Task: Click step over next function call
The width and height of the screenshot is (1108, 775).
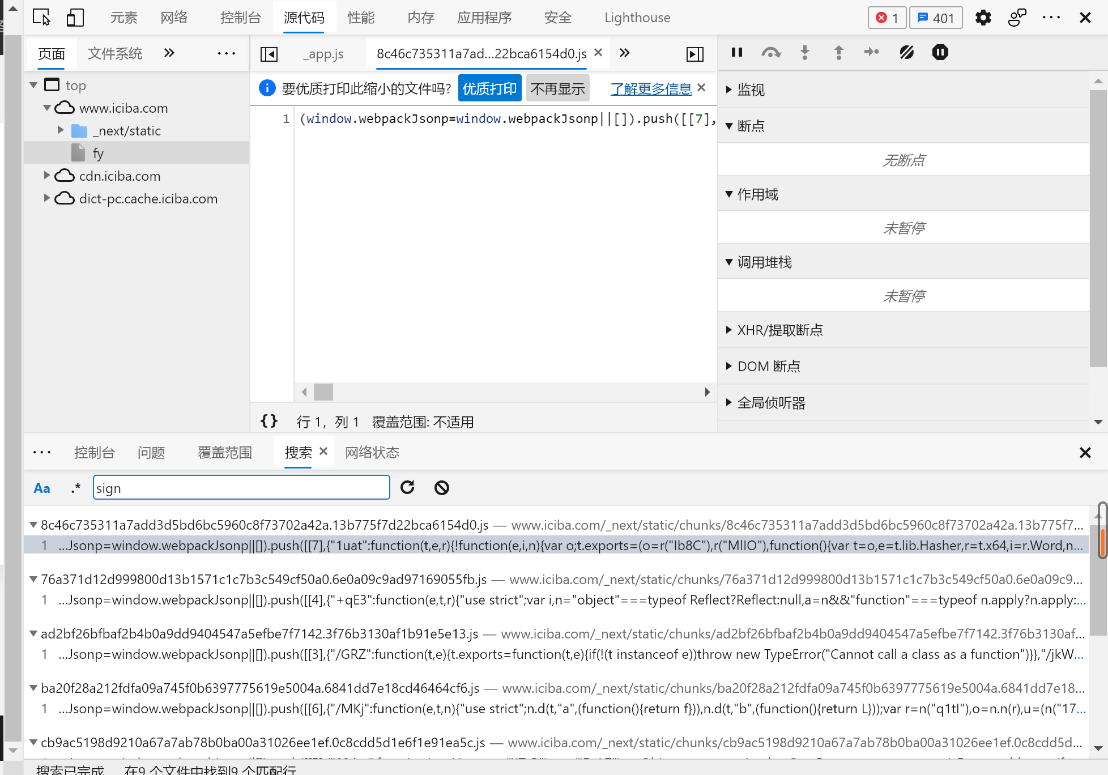Action: [x=771, y=53]
